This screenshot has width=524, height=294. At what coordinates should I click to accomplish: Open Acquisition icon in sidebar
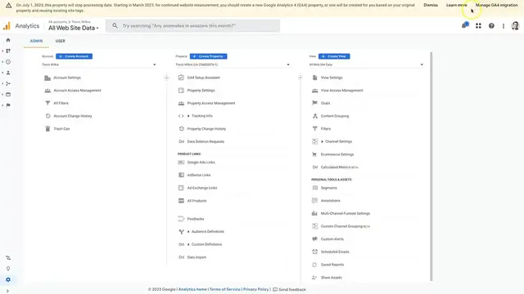click(x=8, y=83)
